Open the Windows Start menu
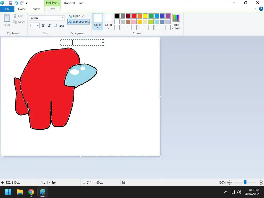This screenshot has height=198, width=264. (x=8, y=192)
